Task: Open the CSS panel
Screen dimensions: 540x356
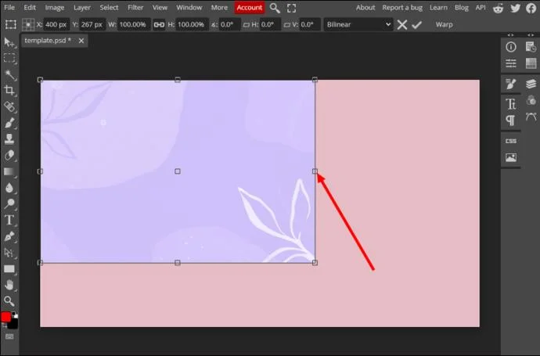Action: tap(511, 141)
